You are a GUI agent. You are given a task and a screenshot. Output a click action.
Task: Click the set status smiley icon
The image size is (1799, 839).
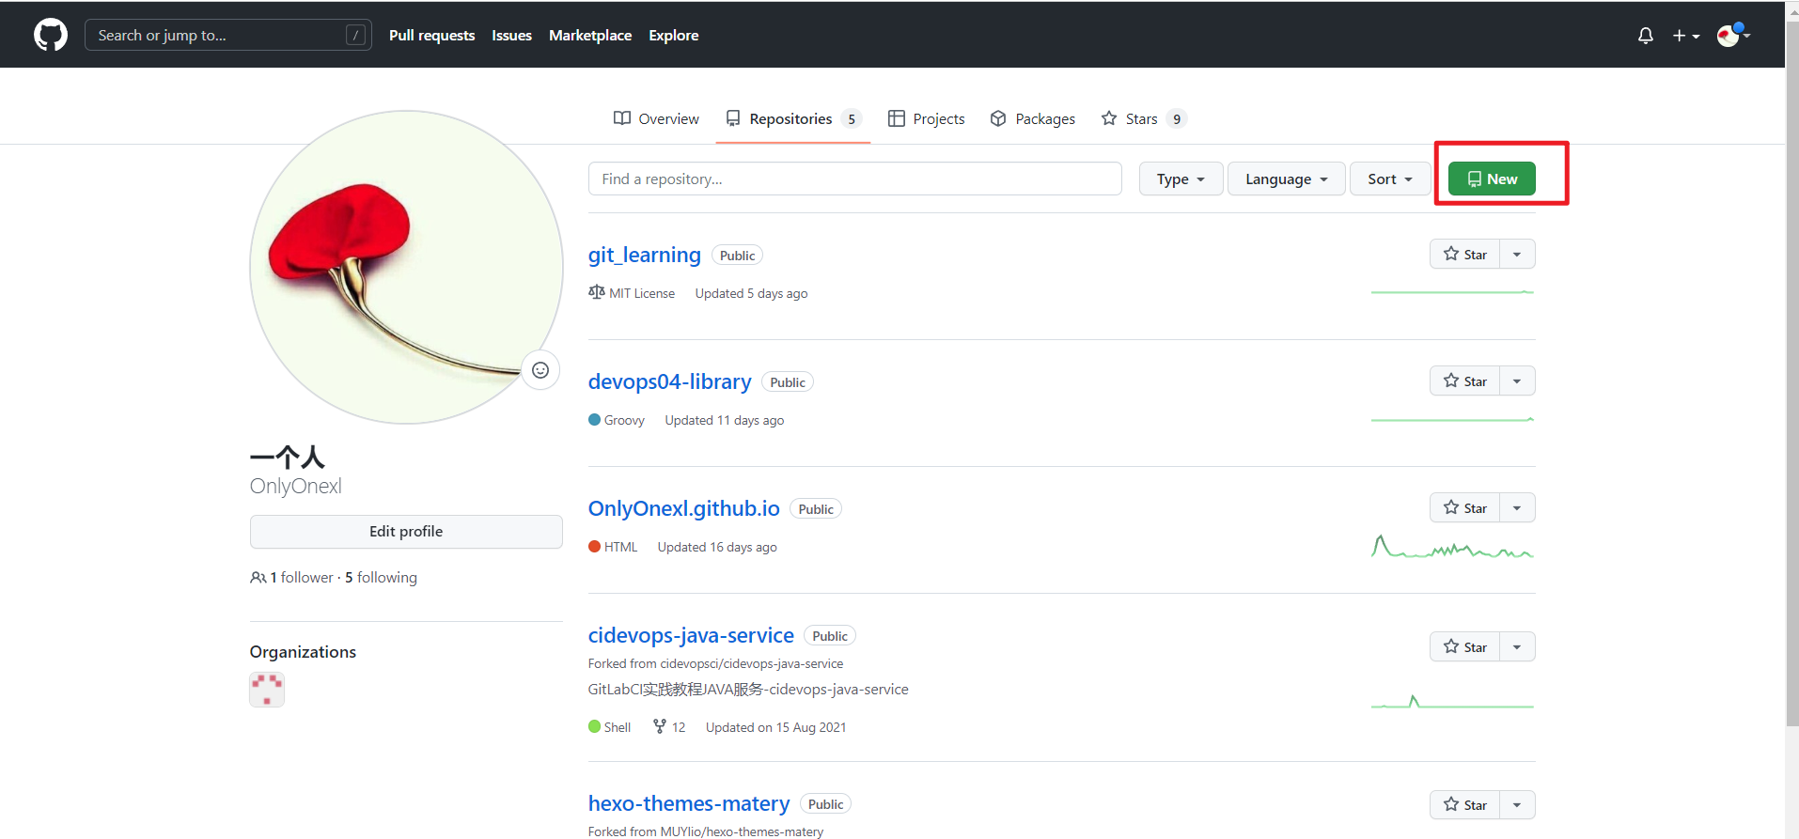540,370
